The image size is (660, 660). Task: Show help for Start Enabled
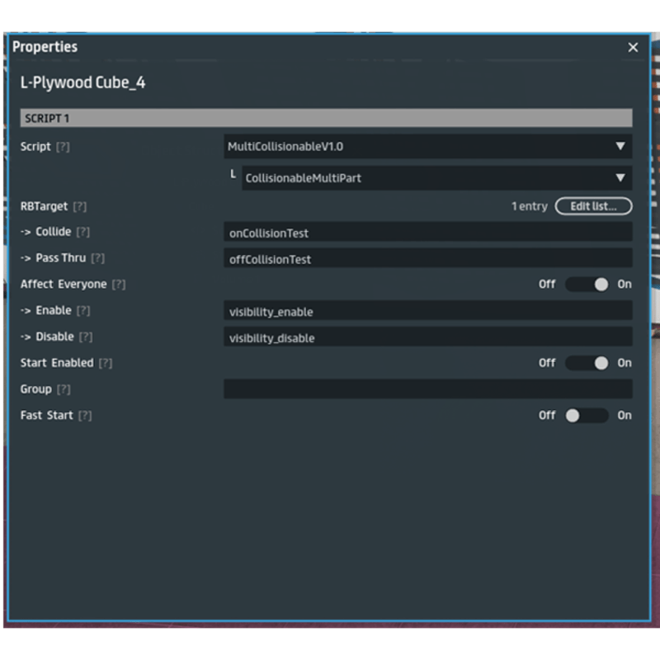click(x=106, y=363)
